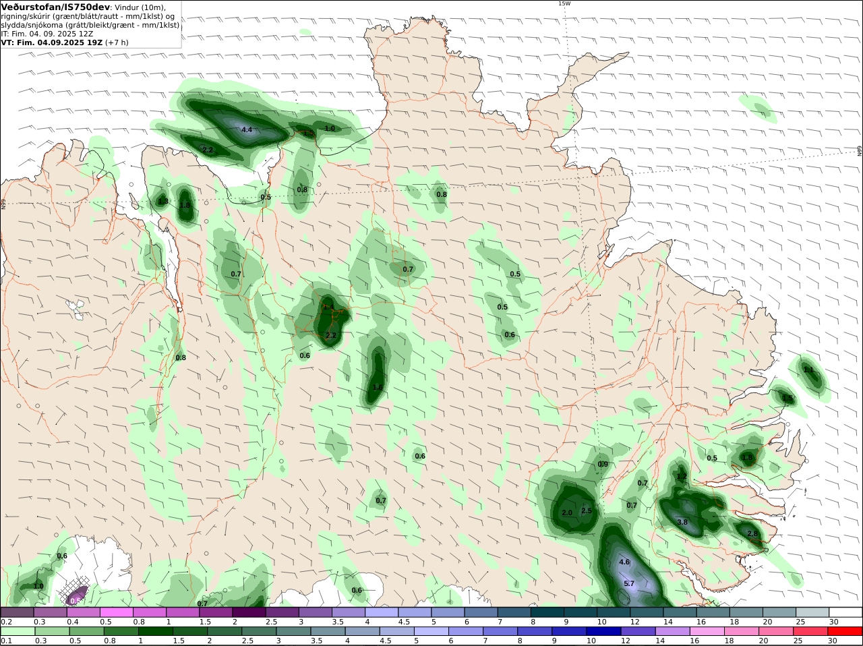863x646 pixels.
Task: Click the hatched purple sleet area at bottom left
Action: 74,591
